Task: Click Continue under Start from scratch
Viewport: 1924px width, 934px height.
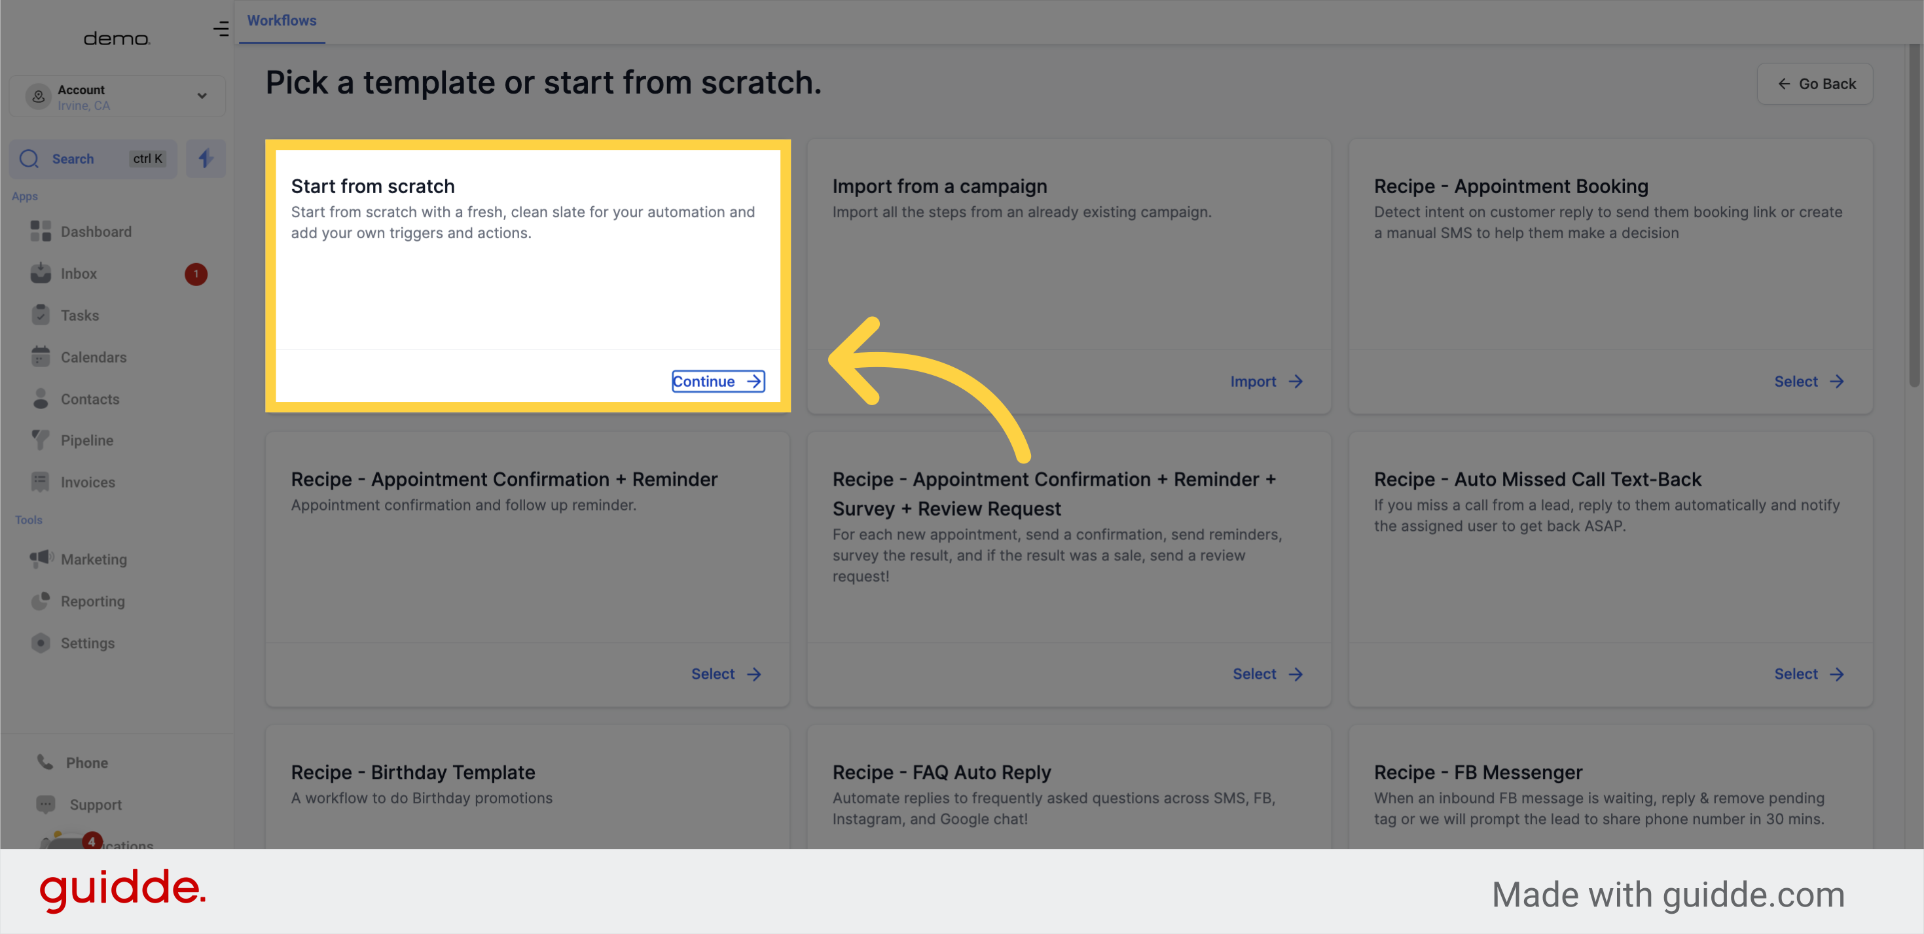Action: 717,381
